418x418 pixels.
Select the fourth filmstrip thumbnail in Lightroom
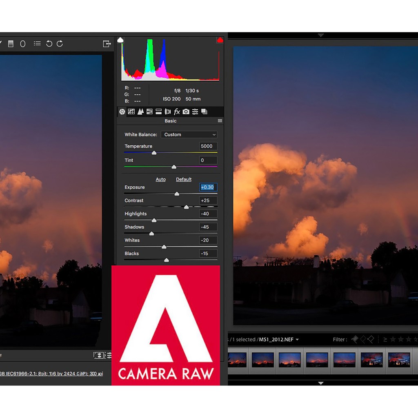pos(317,360)
